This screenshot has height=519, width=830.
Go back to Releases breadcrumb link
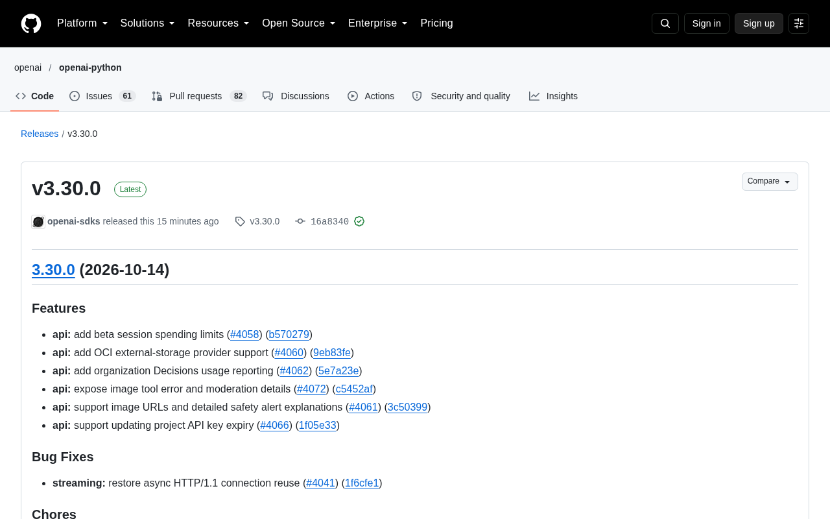click(40, 134)
